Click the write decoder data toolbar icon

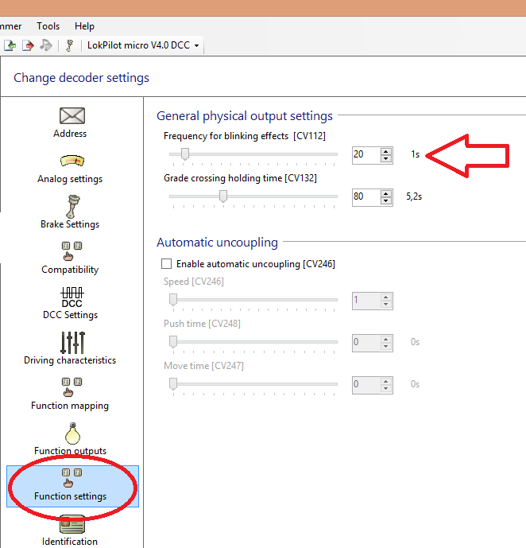[x=28, y=45]
